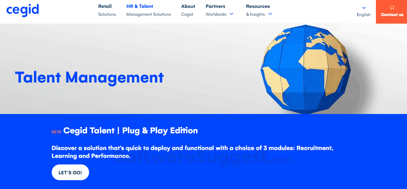This screenshot has height=189, width=407.
Task: Click the Contact us button
Action: pyautogui.click(x=392, y=12)
